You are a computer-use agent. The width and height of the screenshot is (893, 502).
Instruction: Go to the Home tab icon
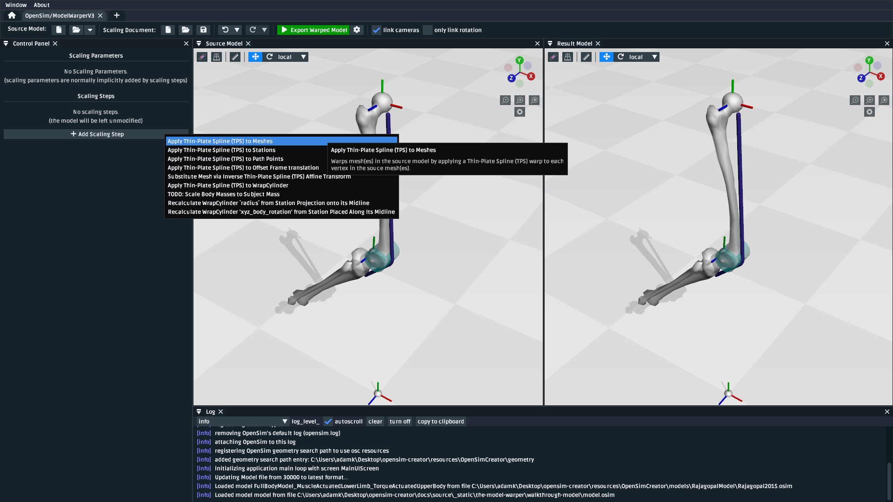pyautogui.click(x=12, y=15)
